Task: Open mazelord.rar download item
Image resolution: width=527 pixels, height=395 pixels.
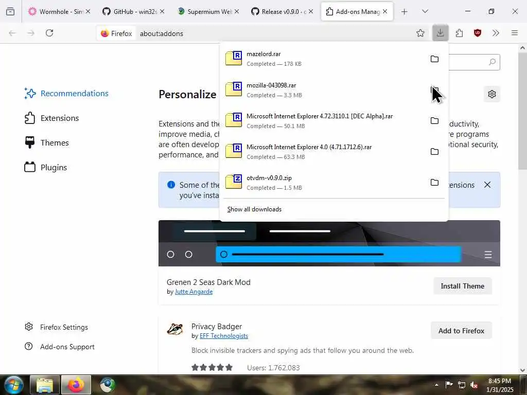Action: coord(323,59)
